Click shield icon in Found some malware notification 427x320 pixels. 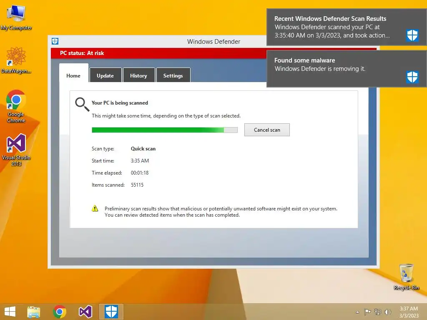click(x=412, y=77)
